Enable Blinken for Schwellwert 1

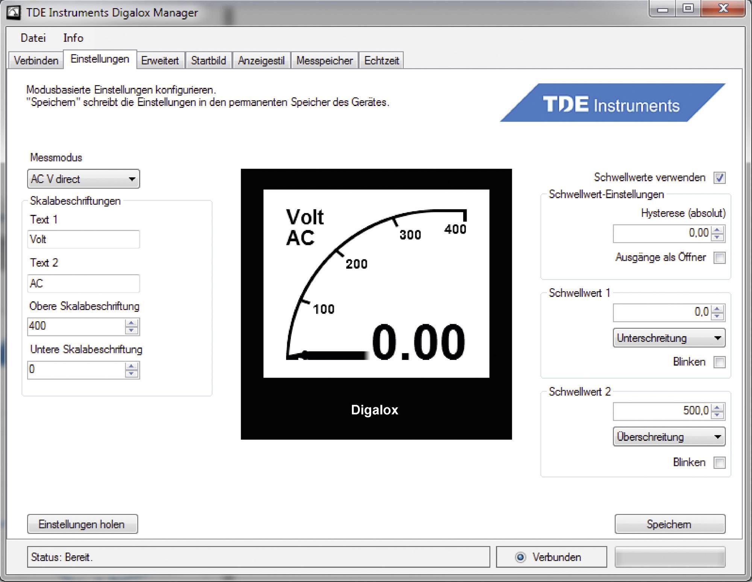click(x=719, y=362)
